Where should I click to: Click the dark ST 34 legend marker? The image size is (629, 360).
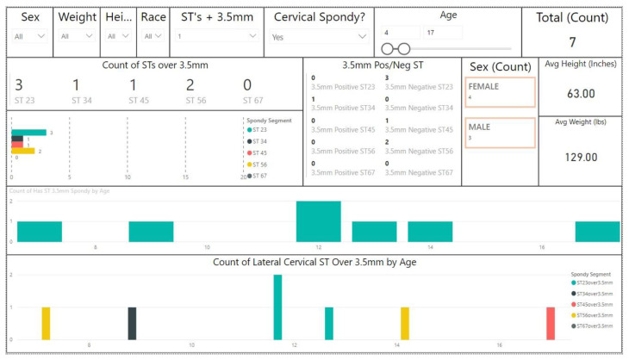[249, 142]
